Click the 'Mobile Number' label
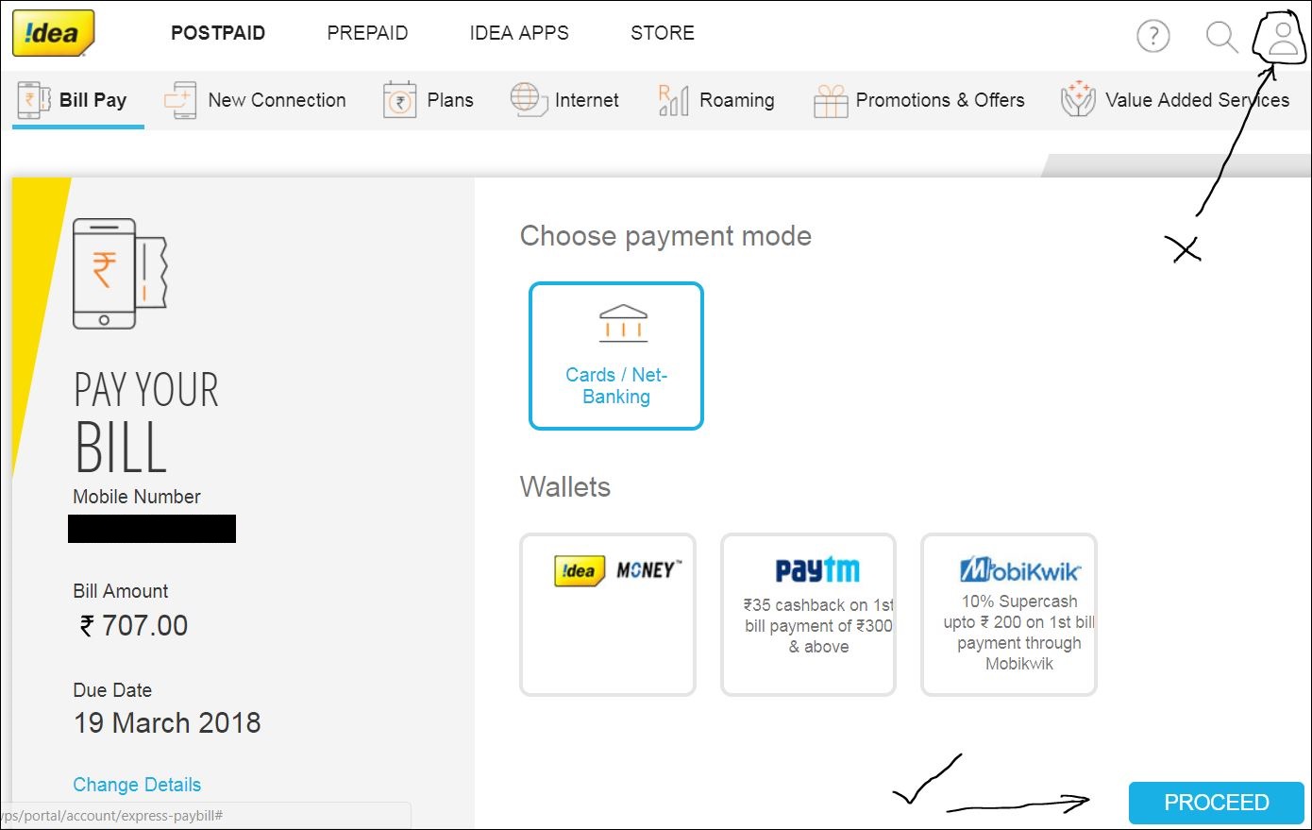1312x830 pixels. (137, 497)
